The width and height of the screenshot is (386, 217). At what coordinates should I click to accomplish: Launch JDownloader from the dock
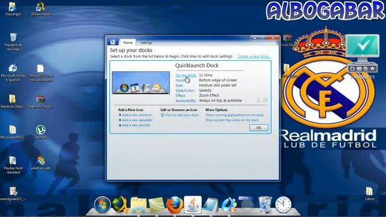(120, 205)
